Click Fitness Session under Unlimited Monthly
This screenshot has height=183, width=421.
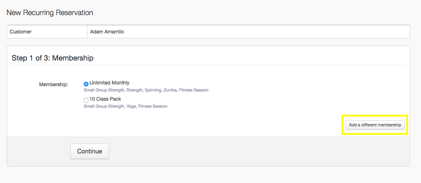tap(194, 90)
